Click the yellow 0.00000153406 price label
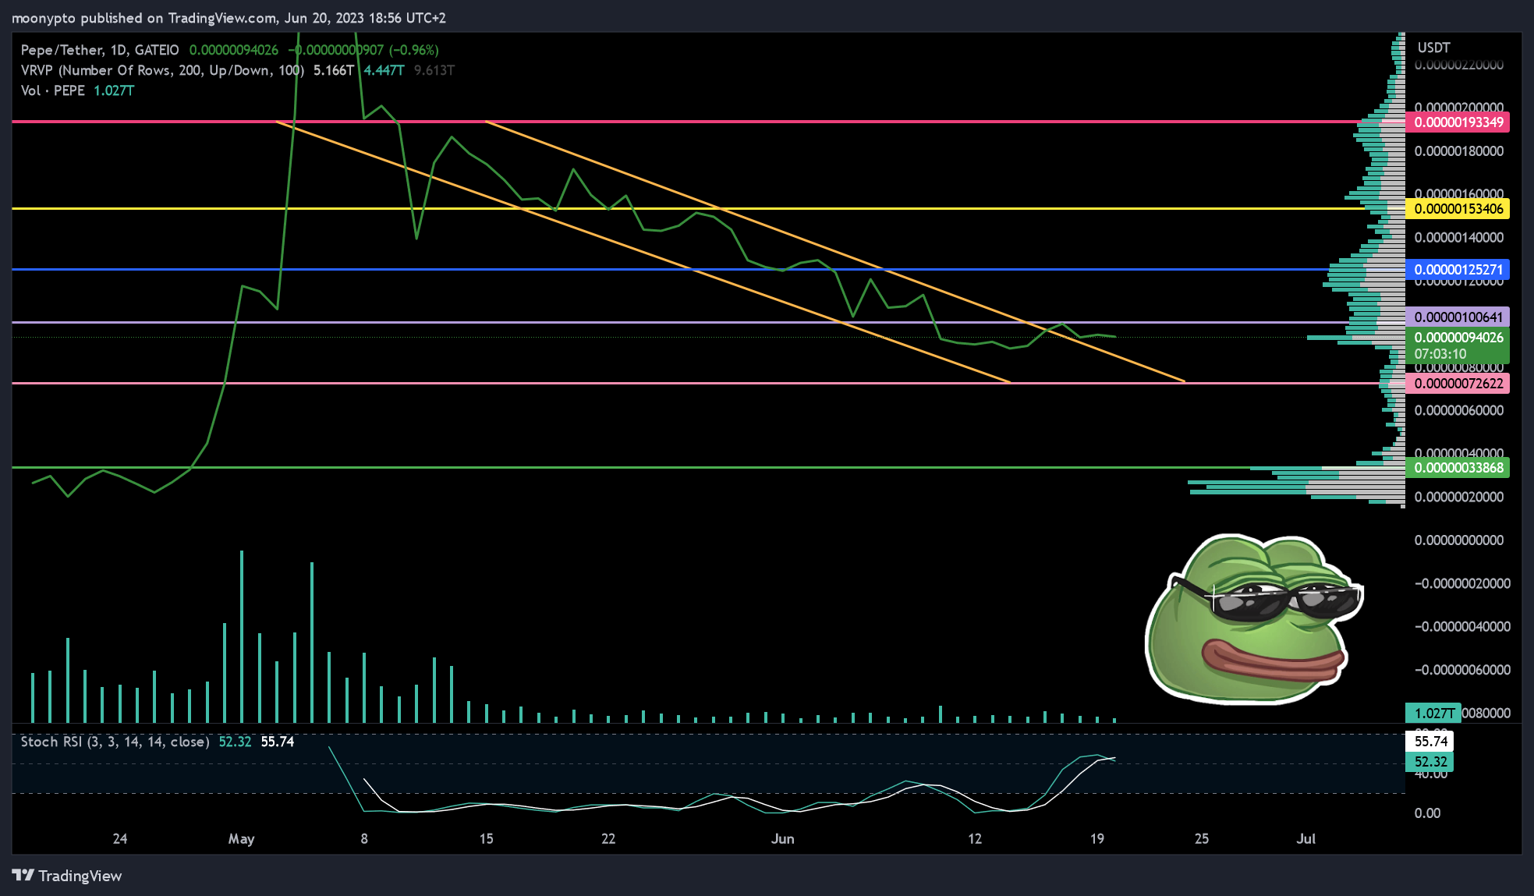Image resolution: width=1534 pixels, height=896 pixels. coord(1458,209)
